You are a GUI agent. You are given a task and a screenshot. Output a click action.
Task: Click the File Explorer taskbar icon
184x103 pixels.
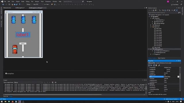(5, 102)
